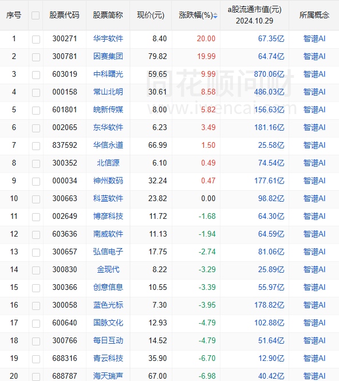
Task: Check the box for 000158 常山北明
Action: [36, 93]
